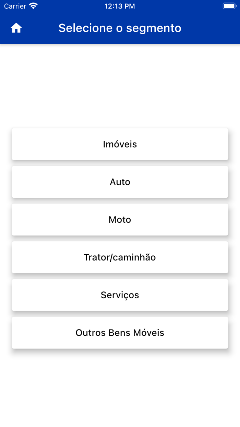Tap the home icon in the navigation bar

[x=16, y=28]
